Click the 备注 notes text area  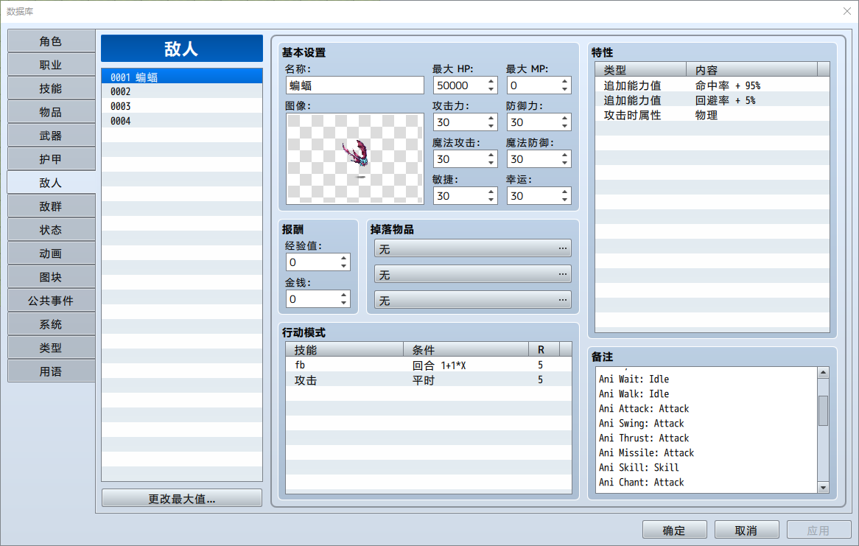pos(707,430)
